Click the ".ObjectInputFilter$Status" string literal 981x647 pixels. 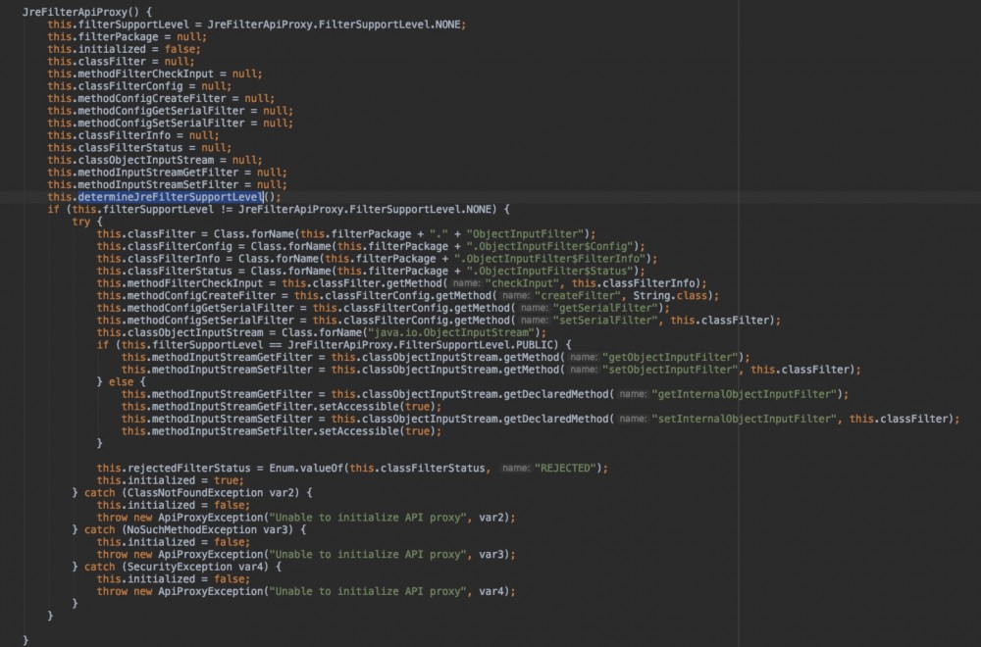pyautogui.click(x=549, y=271)
